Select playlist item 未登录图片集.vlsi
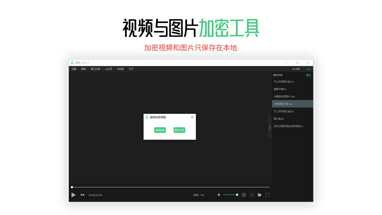382x215 pixels. pyautogui.click(x=292, y=104)
